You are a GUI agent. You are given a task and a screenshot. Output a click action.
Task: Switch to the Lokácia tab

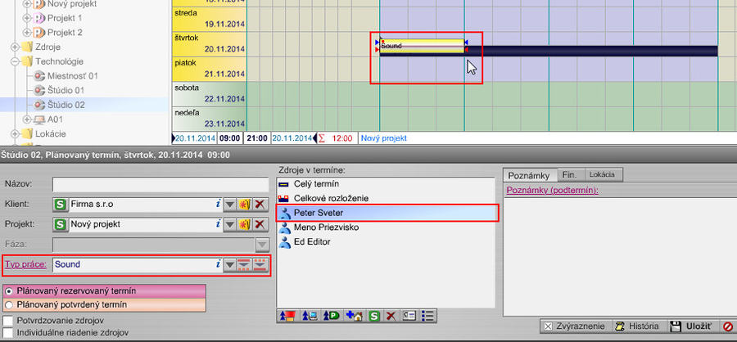[602, 175]
